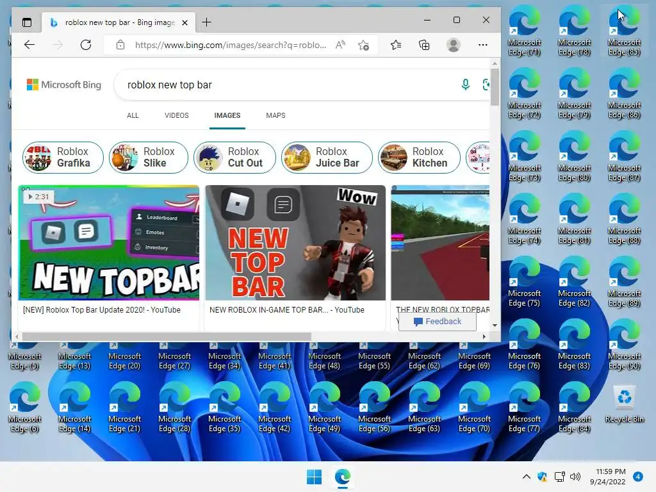Screen dimensions: 656x492
Task: Open the NEW TOPBAR video thumbnail
Action: click(x=109, y=243)
